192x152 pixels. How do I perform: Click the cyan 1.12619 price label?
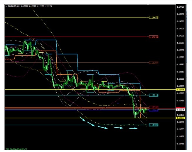(x=154, y=95)
